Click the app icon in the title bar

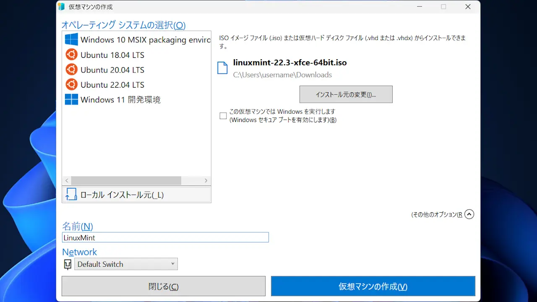point(62,7)
